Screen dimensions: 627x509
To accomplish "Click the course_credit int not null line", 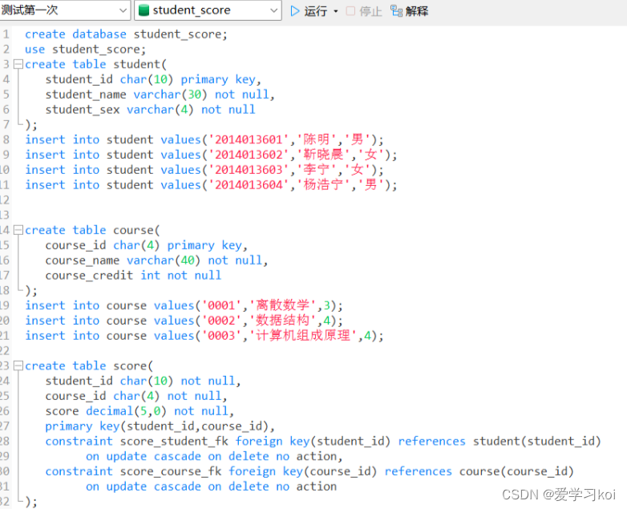I will 133,276.
